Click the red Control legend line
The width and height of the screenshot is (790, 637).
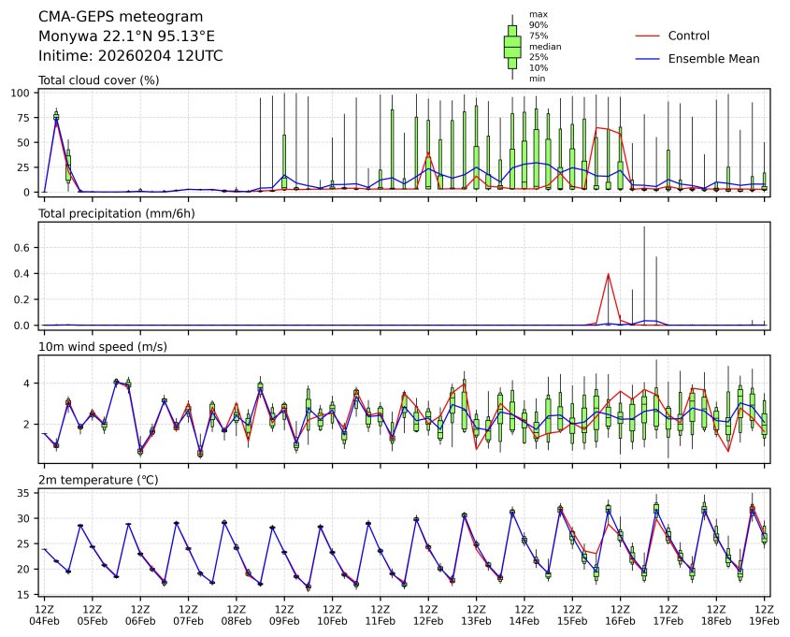648,36
